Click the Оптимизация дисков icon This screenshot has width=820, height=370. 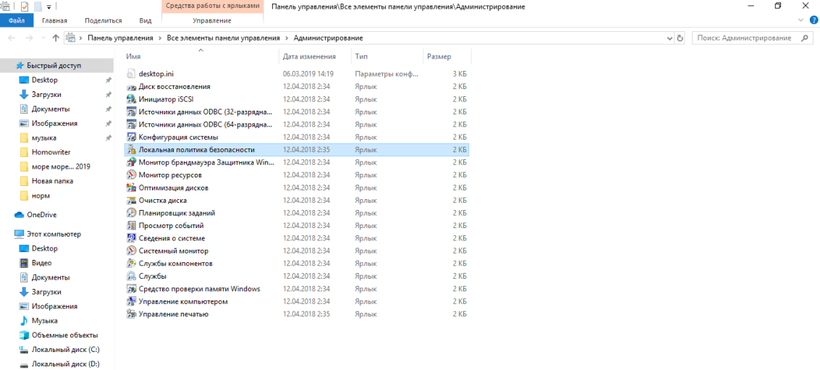pyautogui.click(x=131, y=188)
